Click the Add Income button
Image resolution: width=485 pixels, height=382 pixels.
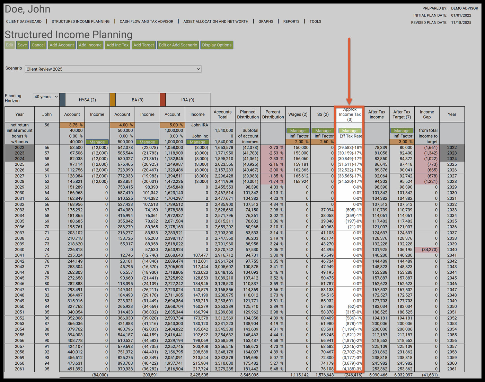coord(90,45)
